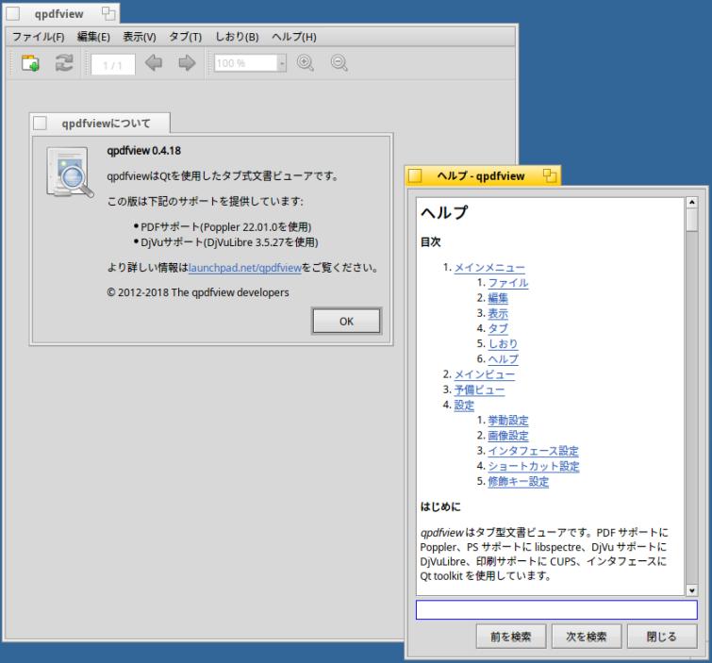
Task: Click the refresh document toolbar icon
Action: (x=64, y=62)
